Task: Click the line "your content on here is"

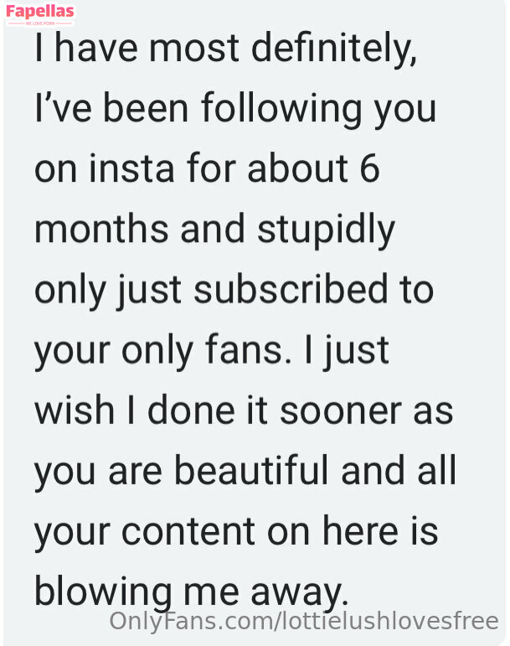Action: click(x=236, y=530)
